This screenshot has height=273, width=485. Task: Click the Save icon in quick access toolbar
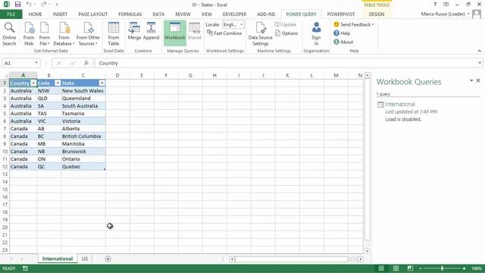[x=17, y=5]
